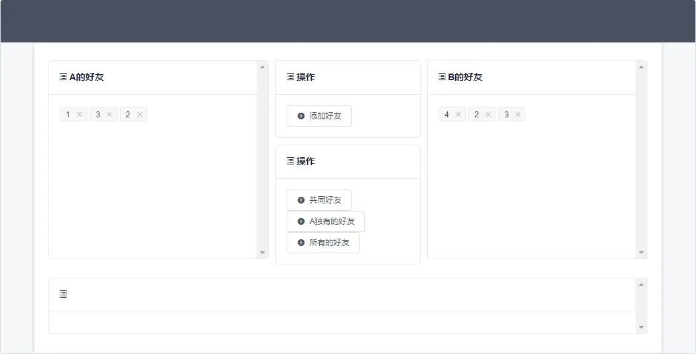Screen dimensions: 696x354
Task: Click list icon of the upper 操作 panel
Action: pyautogui.click(x=291, y=77)
